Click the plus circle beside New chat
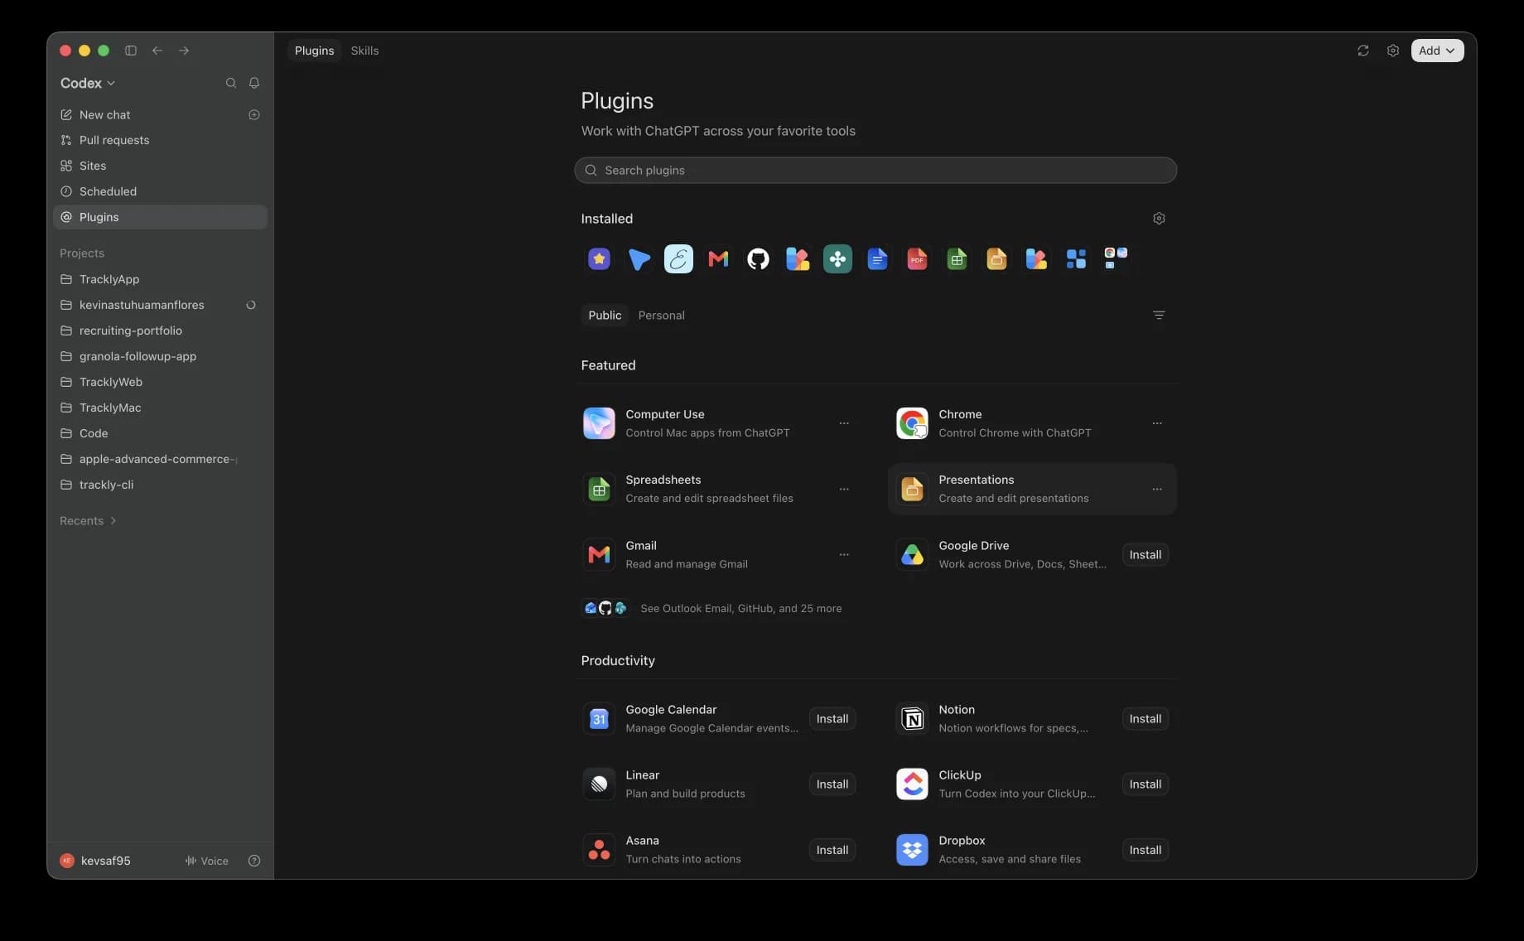1524x941 pixels. pyautogui.click(x=254, y=115)
